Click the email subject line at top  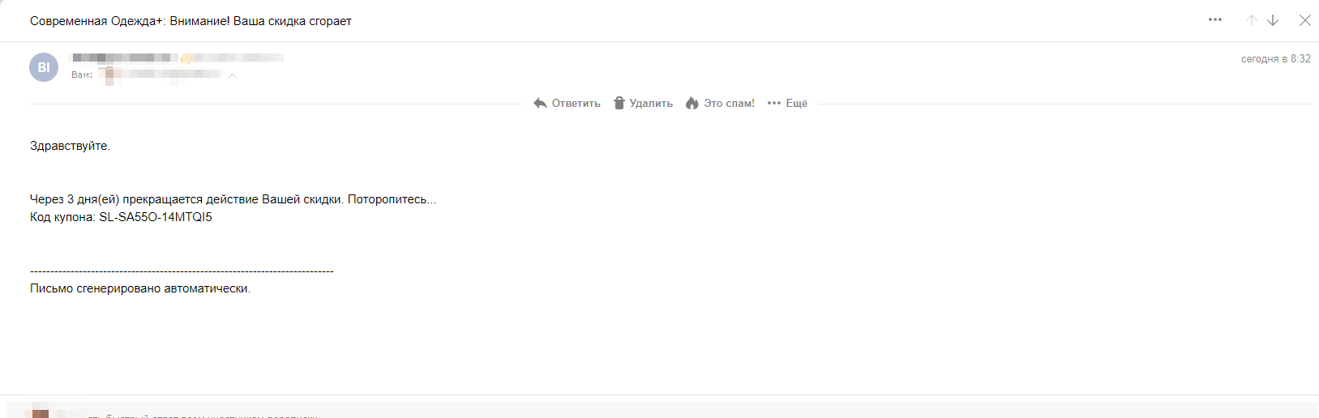click(191, 21)
